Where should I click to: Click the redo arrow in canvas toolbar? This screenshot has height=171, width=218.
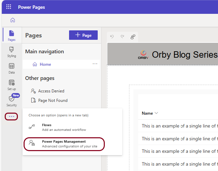tap(122, 37)
